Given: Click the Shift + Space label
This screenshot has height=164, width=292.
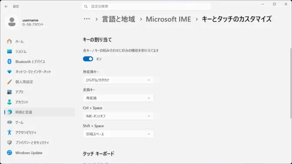Looking at the screenshot, I should pos(93,126).
